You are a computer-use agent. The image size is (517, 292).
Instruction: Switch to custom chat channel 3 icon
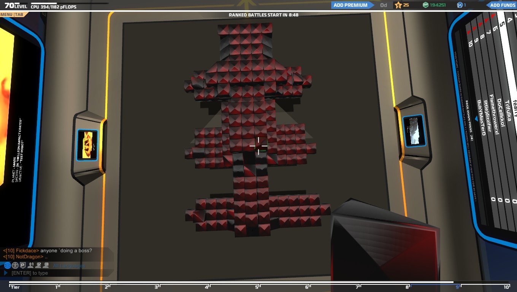pos(46,265)
